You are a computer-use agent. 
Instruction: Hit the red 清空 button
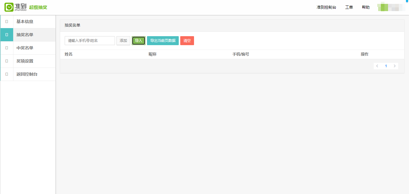pos(187,41)
